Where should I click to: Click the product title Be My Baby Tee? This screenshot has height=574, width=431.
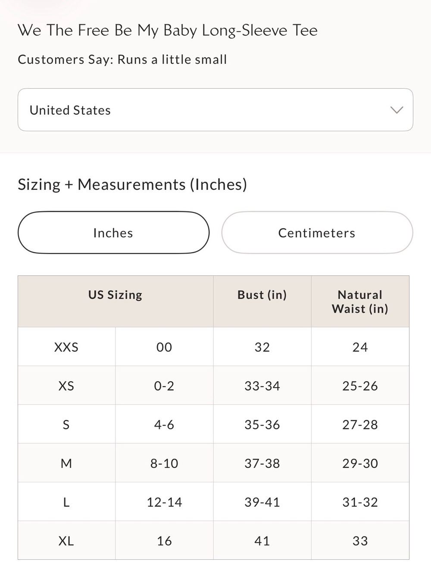tap(168, 30)
